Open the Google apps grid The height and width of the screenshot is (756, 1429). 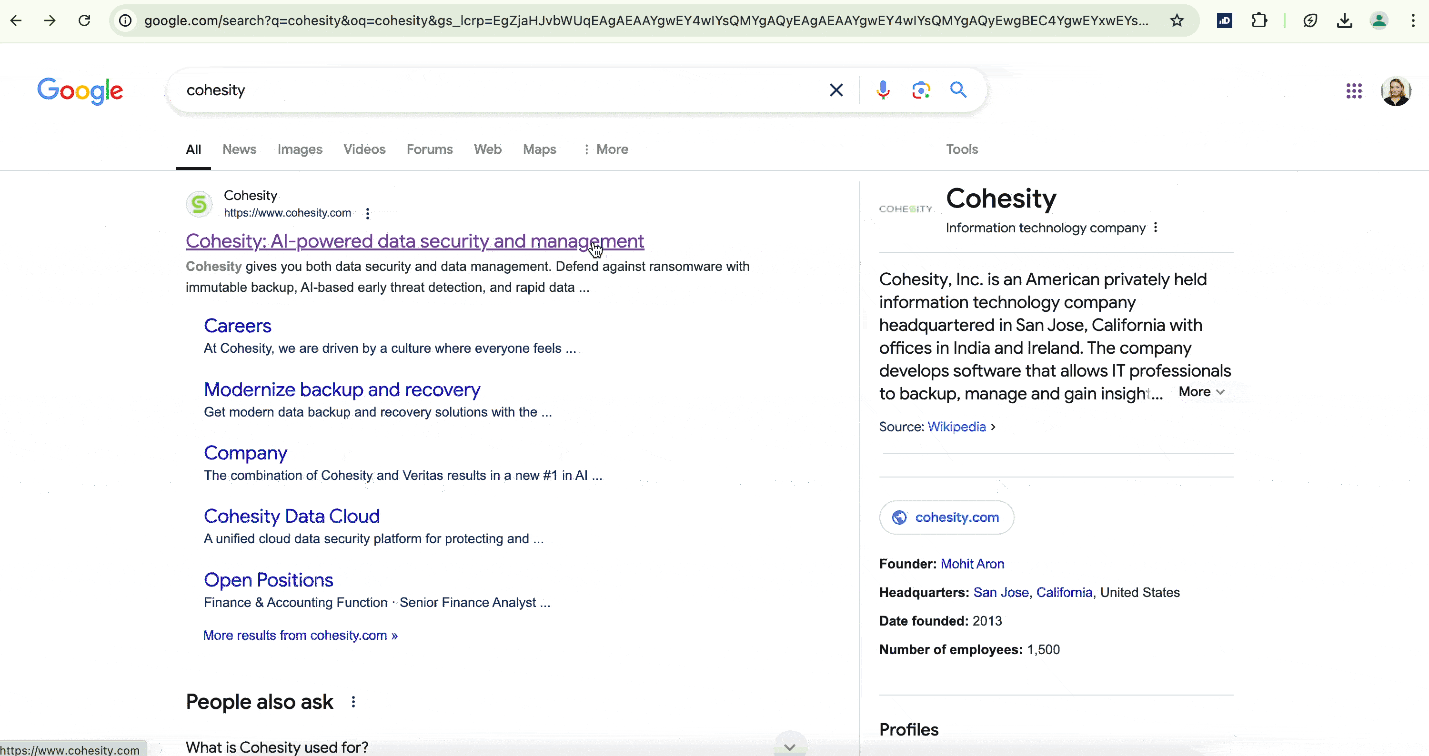1354,91
